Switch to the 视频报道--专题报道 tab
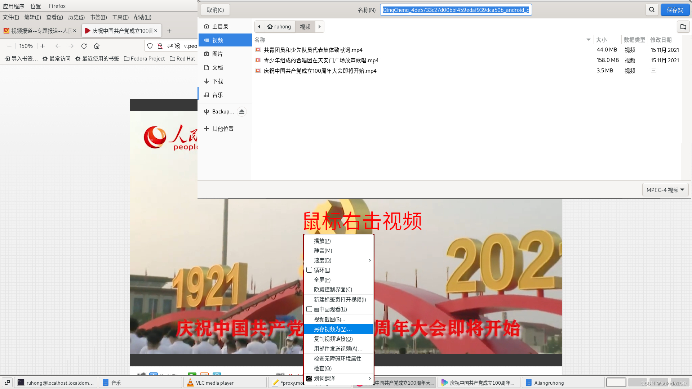Screen dimensions: 692x389 pos(40,31)
